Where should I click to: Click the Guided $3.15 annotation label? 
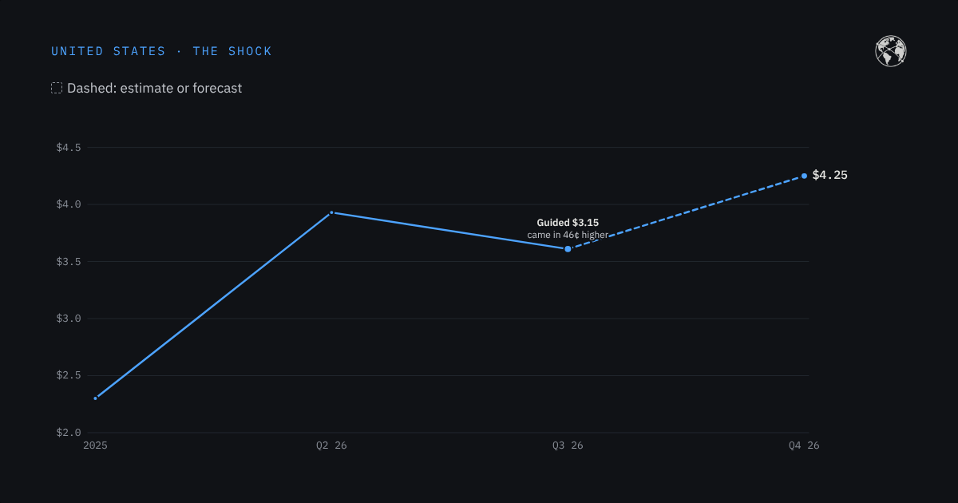pos(568,222)
